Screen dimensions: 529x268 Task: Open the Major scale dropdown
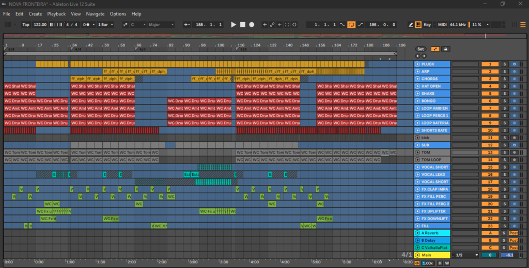(161, 24)
